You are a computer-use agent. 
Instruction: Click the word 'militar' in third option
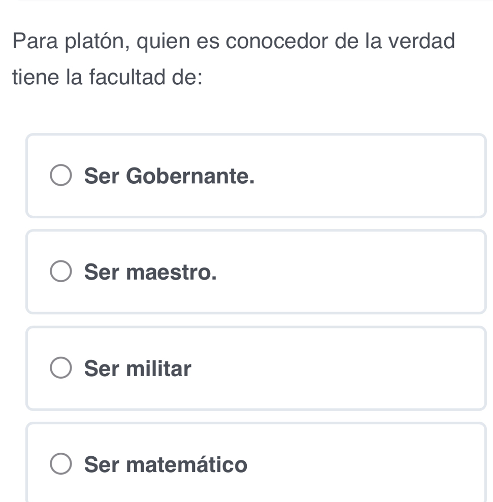[159, 368]
